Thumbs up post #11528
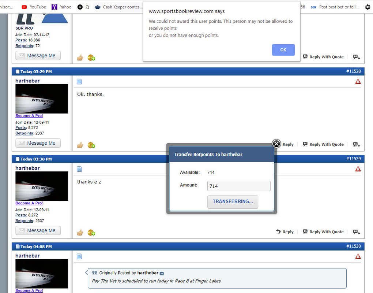This screenshot has width=373, height=293. pyautogui.click(x=80, y=145)
